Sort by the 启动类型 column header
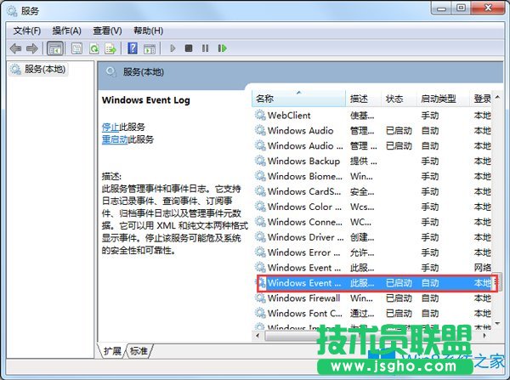The width and height of the screenshot is (510, 380). 442,99
